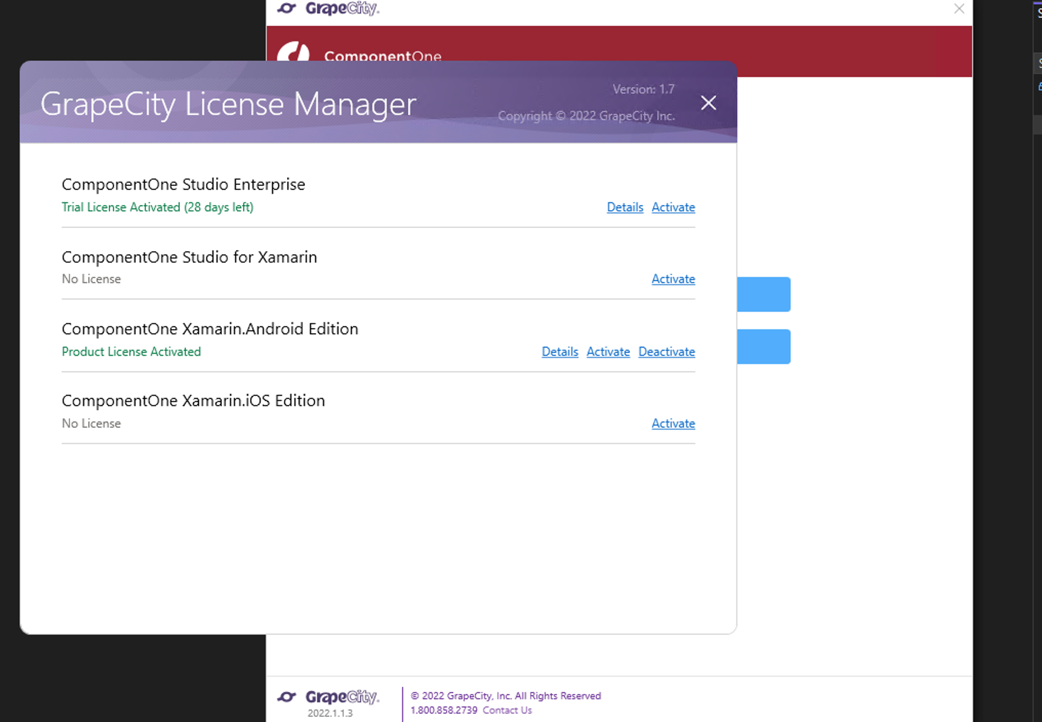The image size is (1042, 722).
Task: Select 'No License' under Xamarin.iOS Edition
Action: click(x=91, y=424)
